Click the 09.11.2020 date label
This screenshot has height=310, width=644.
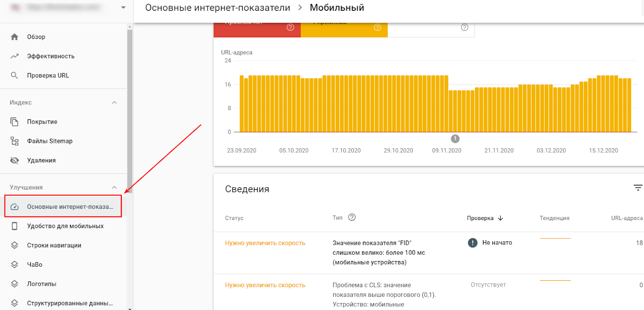pyautogui.click(x=447, y=151)
